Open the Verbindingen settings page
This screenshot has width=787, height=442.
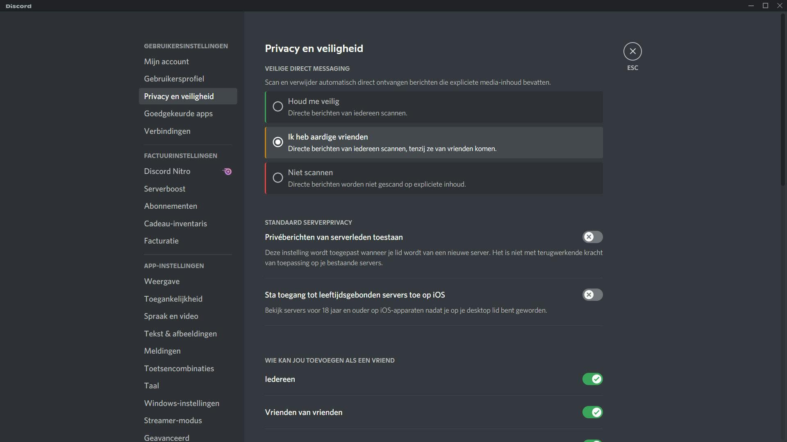[167, 131]
